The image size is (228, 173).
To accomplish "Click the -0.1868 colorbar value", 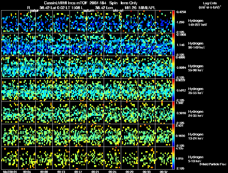I will pyautogui.click(x=181, y=35).
